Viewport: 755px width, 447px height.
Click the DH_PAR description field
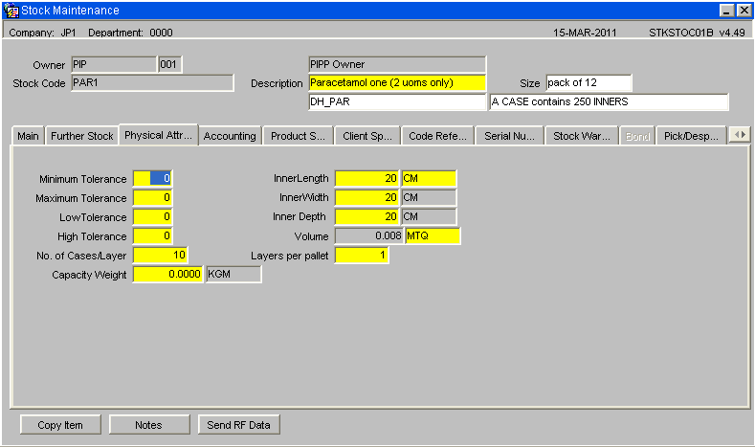(x=397, y=101)
